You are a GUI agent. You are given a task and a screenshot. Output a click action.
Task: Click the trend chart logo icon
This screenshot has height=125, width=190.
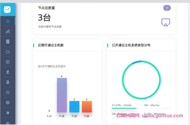tap(8, 10)
